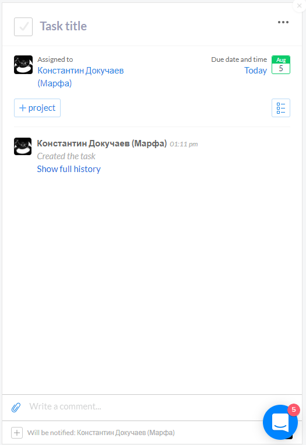Add a project with the + project button
The image size is (306, 445).
tap(37, 108)
